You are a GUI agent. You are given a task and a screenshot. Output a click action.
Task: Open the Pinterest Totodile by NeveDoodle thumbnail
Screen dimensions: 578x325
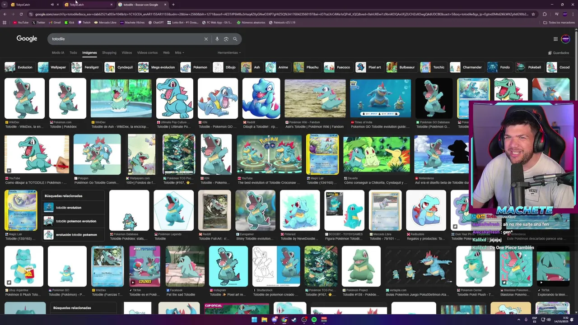click(x=300, y=210)
